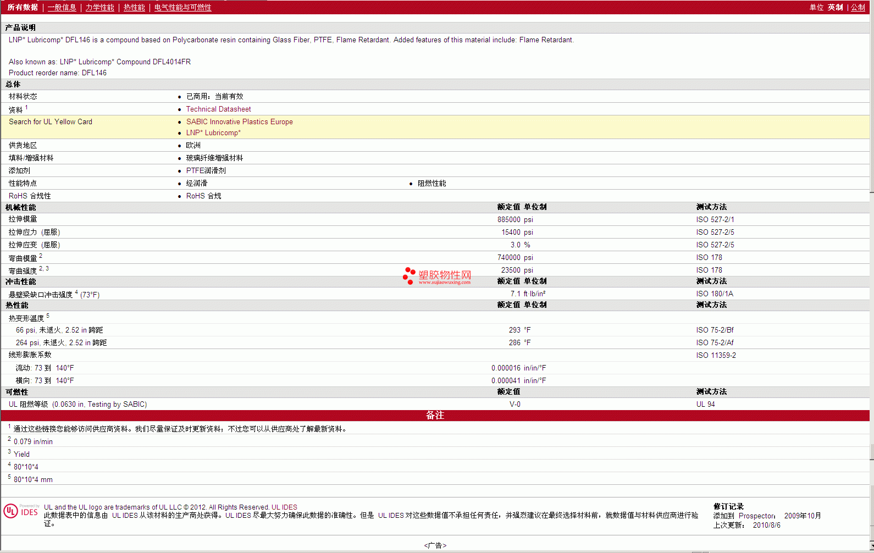Click ISO 11359-2 test method
The width and height of the screenshot is (874, 553).
coord(716,355)
